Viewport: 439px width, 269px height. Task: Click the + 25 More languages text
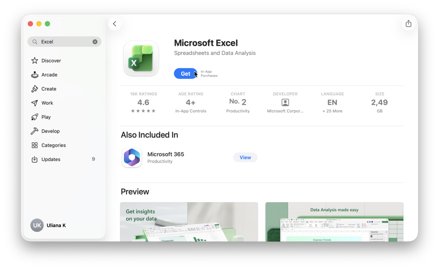click(x=332, y=111)
